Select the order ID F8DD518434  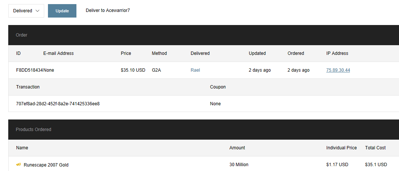tap(29, 70)
